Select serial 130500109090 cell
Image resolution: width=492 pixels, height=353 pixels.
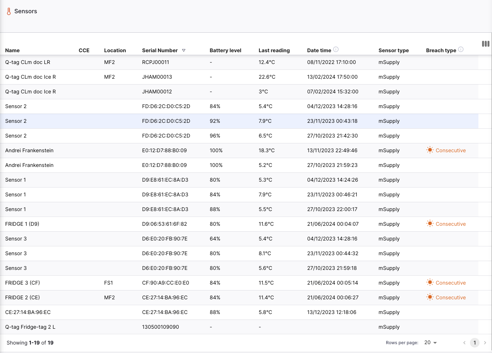(161, 327)
